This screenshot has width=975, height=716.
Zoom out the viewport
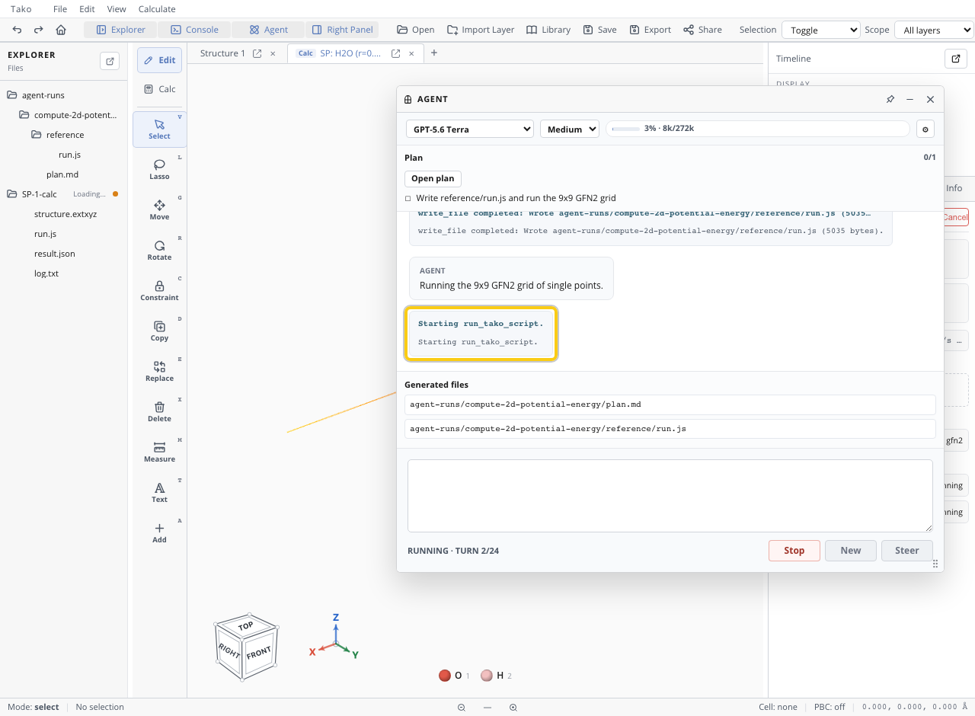coord(462,708)
